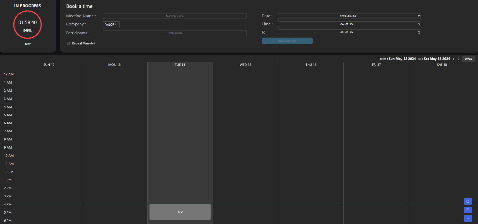Click the blue logout icon button
The height and width of the screenshot is (224, 478).
coord(468,210)
